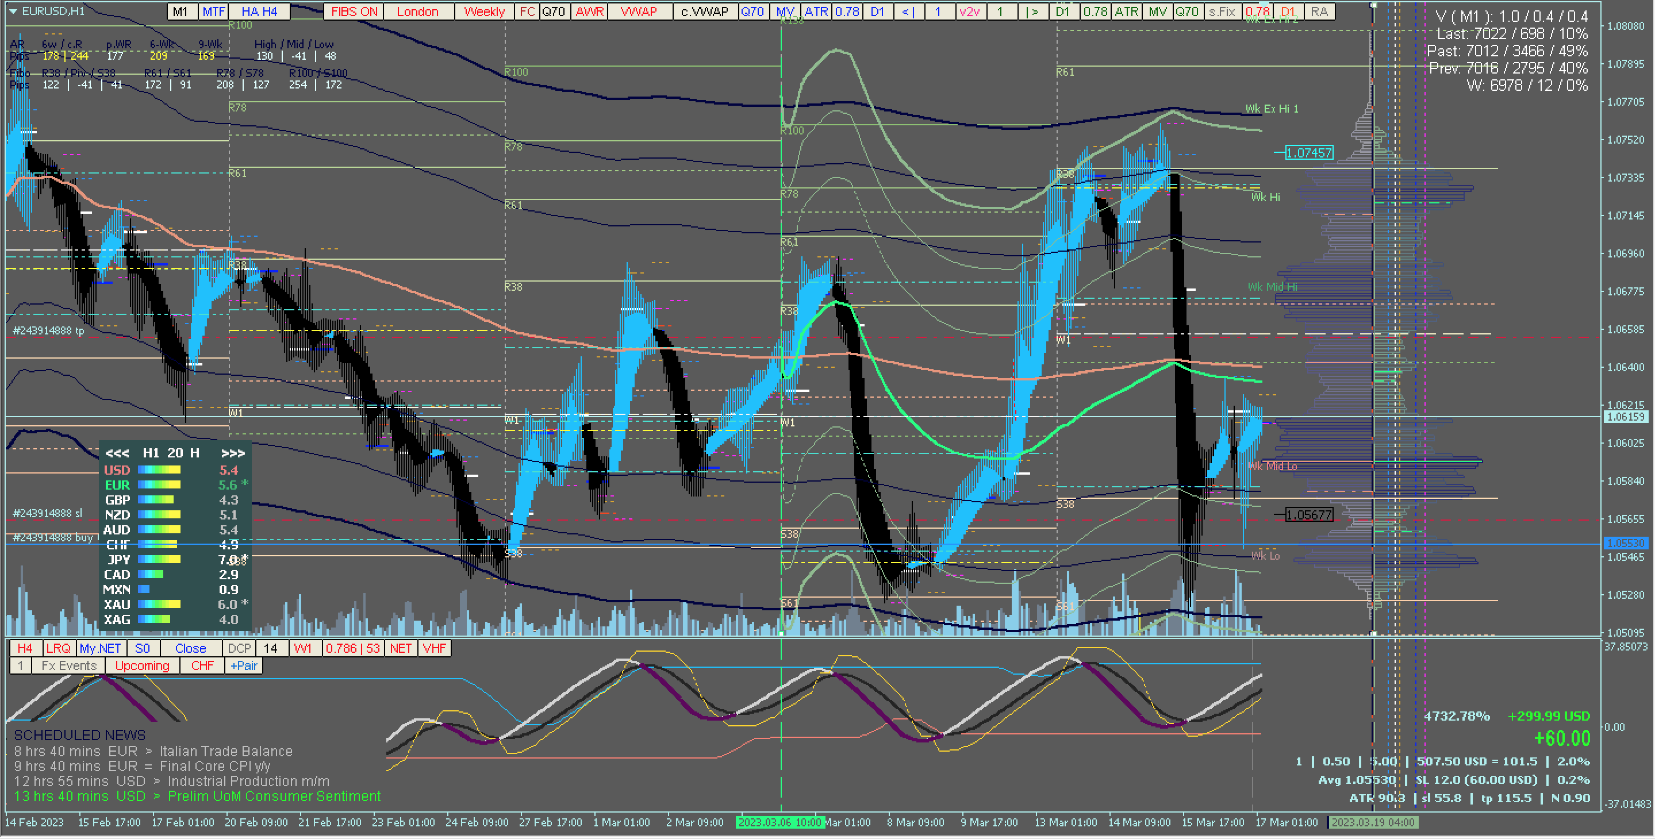Click the 1.07457 price label on chart
1655x839 pixels.
coord(1309,153)
